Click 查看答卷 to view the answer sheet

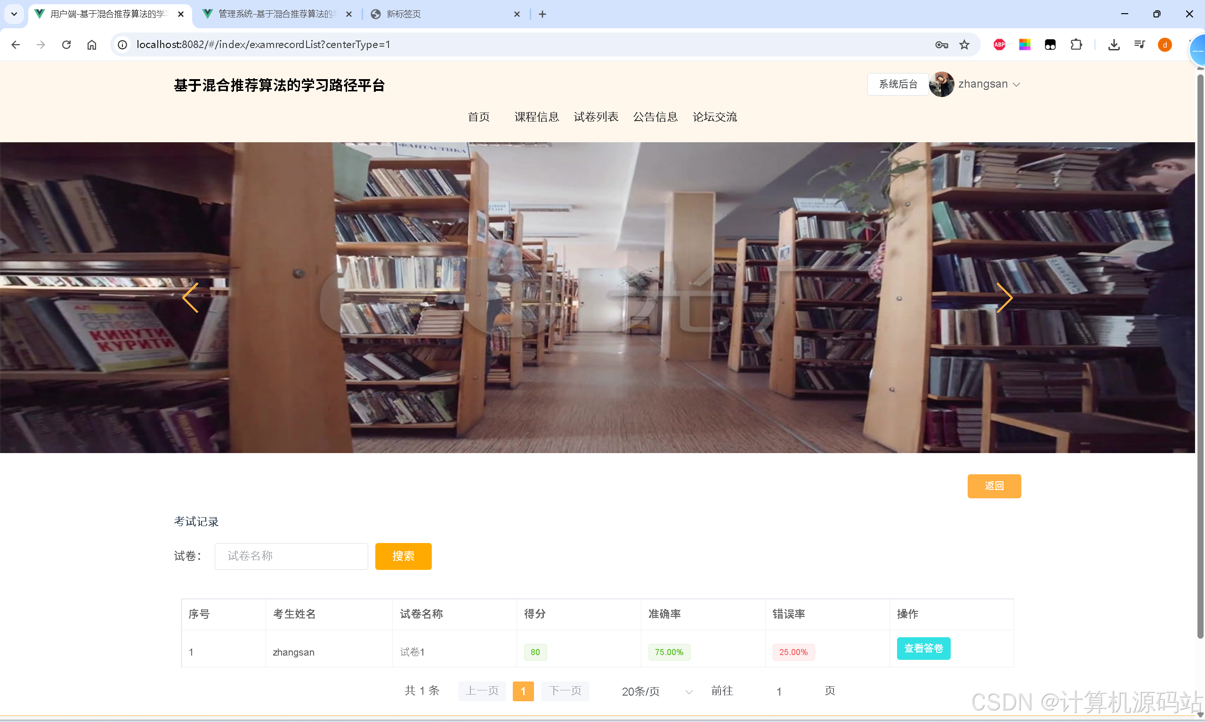923,648
